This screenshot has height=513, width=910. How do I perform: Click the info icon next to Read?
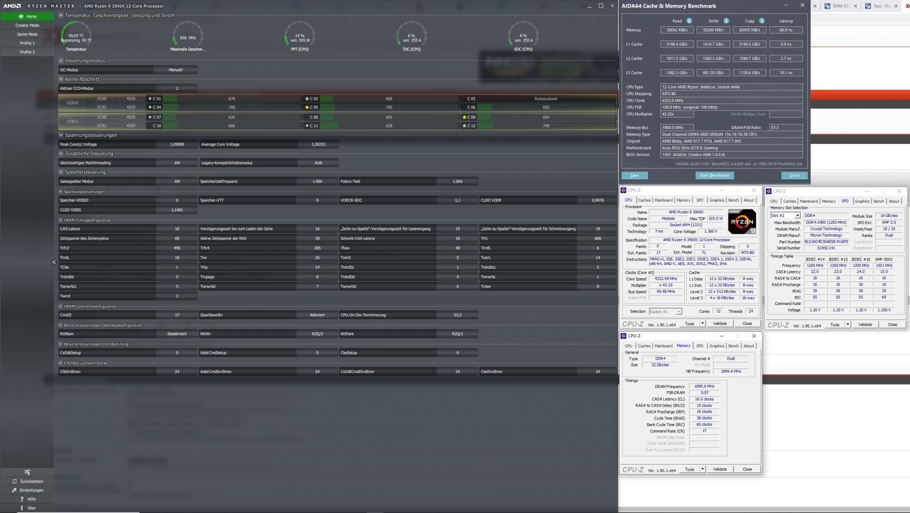pos(689,21)
